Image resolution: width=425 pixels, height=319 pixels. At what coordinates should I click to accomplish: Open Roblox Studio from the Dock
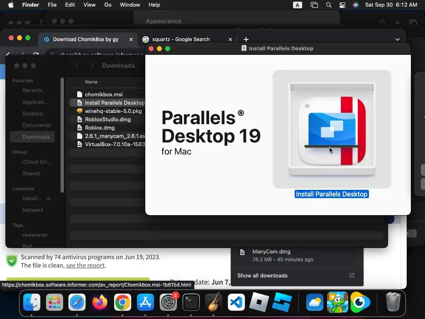pos(282,302)
